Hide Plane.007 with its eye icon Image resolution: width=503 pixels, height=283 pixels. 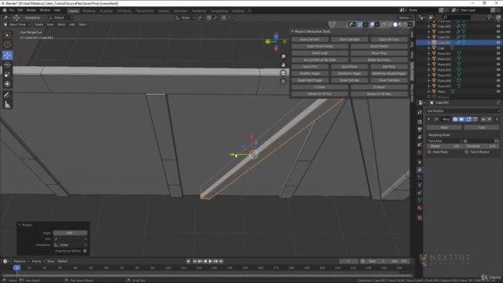[498, 86]
